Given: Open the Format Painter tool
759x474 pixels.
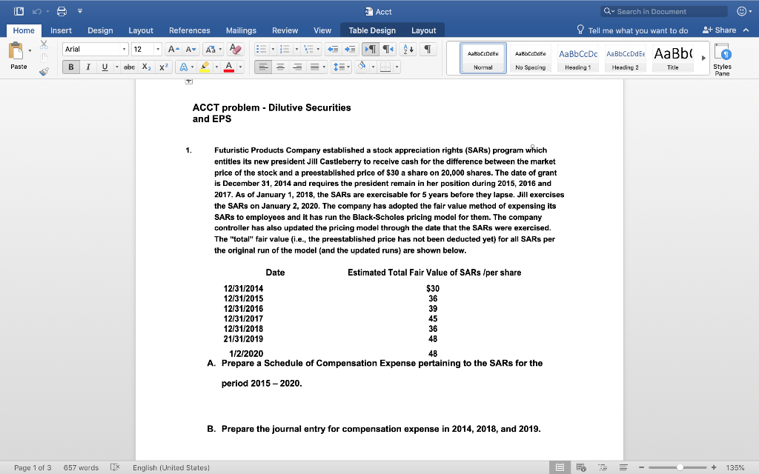Looking at the screenshot, I should tap(44, 72).
